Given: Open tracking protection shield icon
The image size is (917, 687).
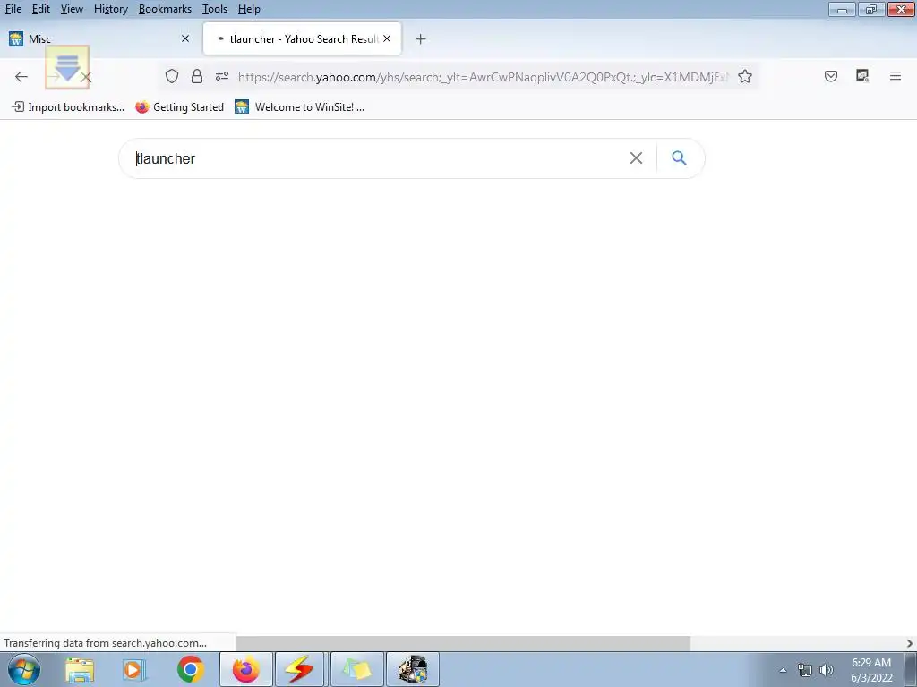Looking at the screenshot, I should 171,77.
